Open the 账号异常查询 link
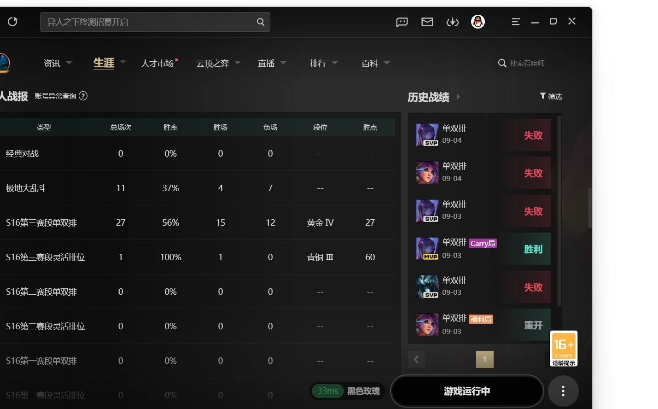 [55, 96]
